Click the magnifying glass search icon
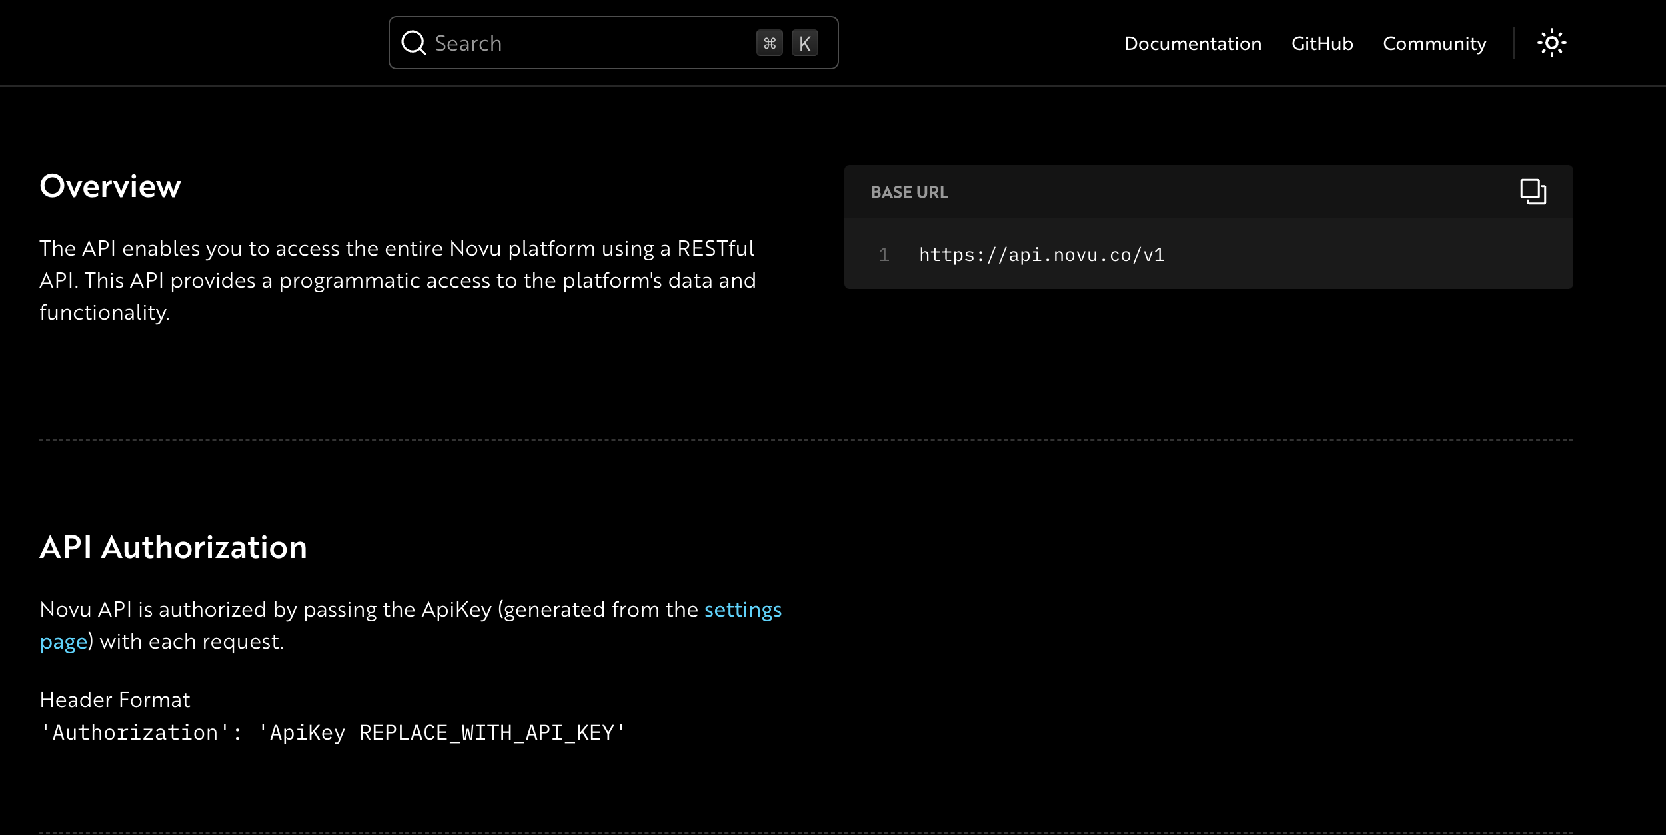Viewport: 1666px width, 835px height. tap(413, 43)
